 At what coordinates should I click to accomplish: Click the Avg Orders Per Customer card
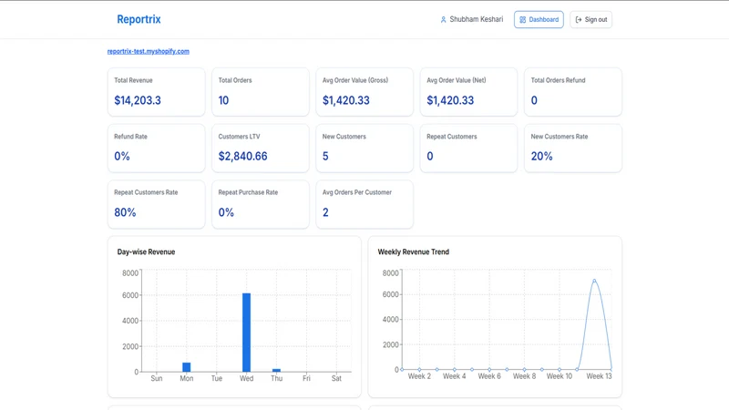(364, 204)
